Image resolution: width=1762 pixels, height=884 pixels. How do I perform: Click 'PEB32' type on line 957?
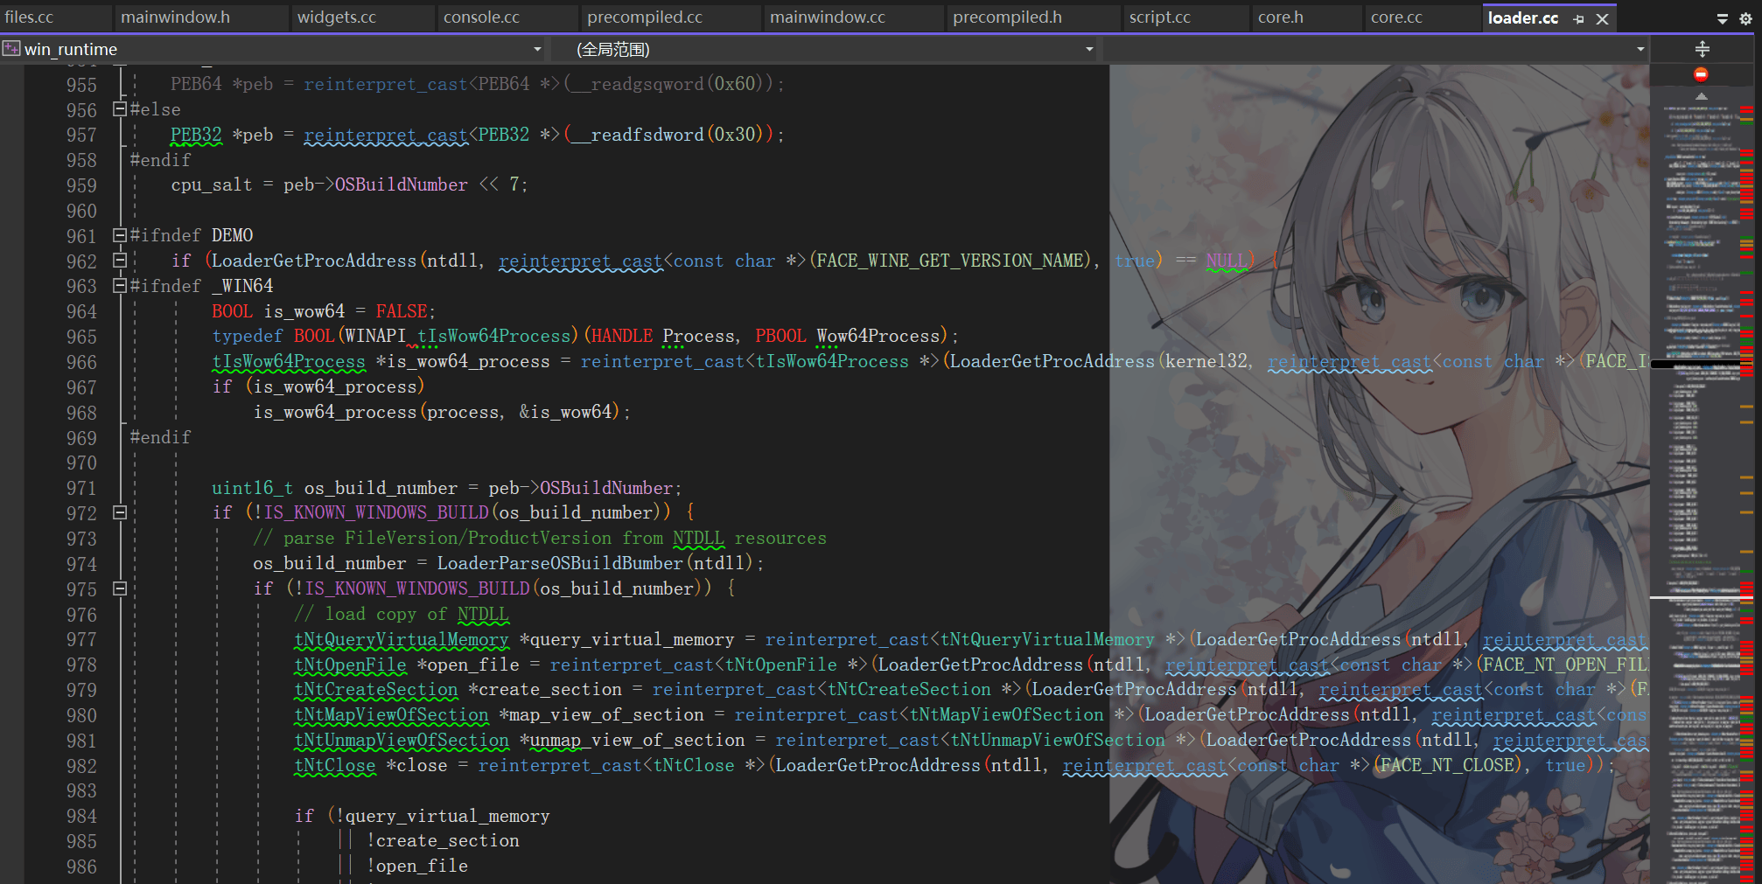[196, 135]
